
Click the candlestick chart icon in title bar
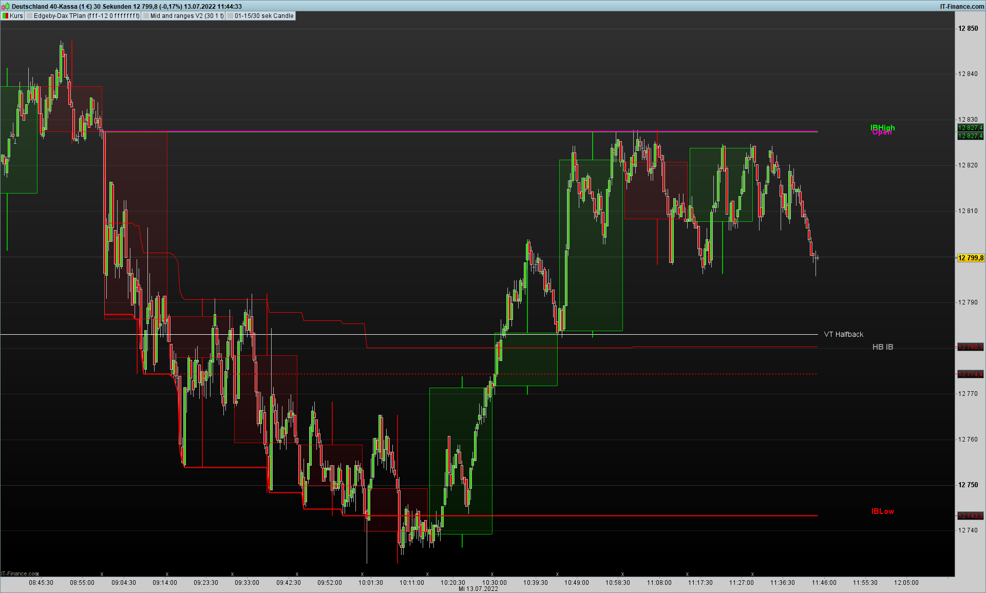5,6
